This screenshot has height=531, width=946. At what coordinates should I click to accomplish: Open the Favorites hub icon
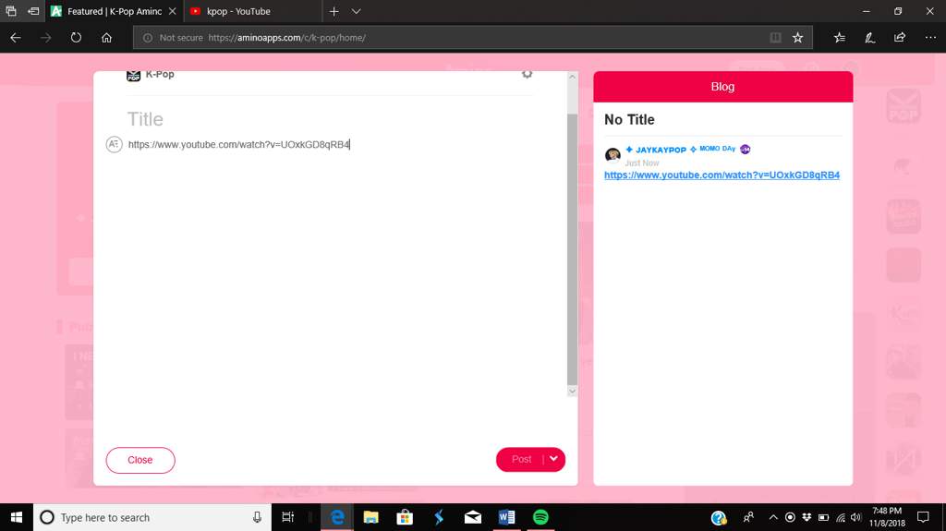click(839, 38)
